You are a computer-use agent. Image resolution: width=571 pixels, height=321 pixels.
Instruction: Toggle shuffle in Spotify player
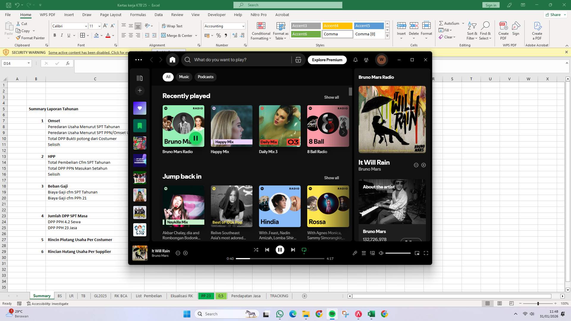tap(256, 250)
